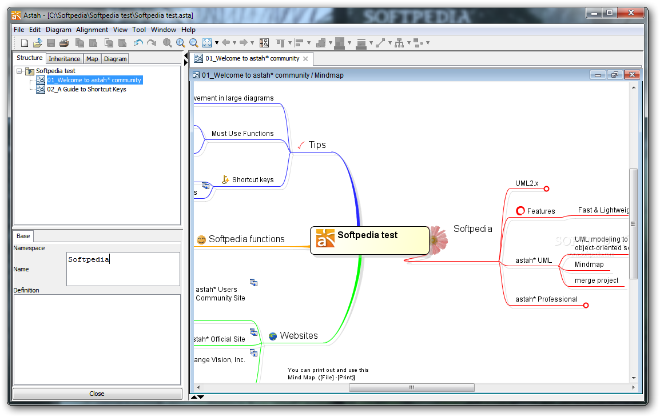This screenshot has height=417, width=660.
Task: Zoom out with the minus magnifier
Action: point(194,43)
